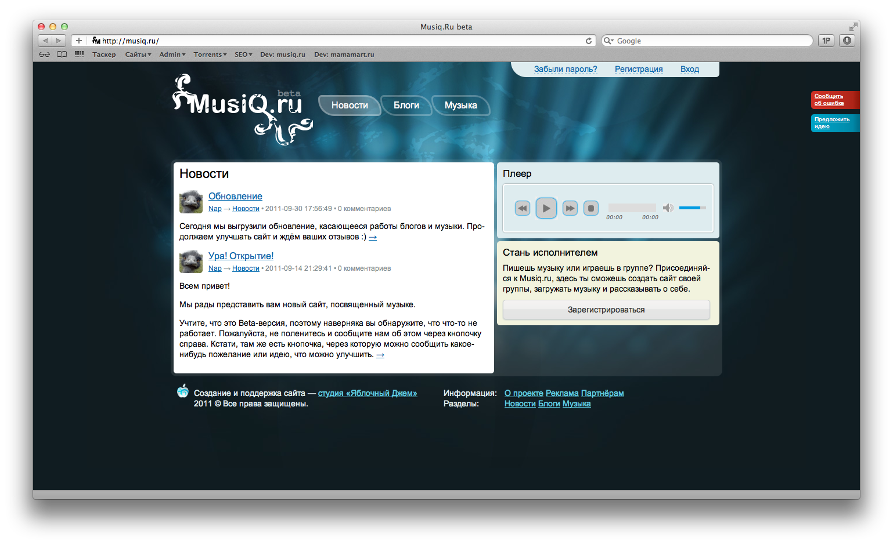Expand the Torrents dropdown
Screen dimensions: 893x545
point(209,54)
